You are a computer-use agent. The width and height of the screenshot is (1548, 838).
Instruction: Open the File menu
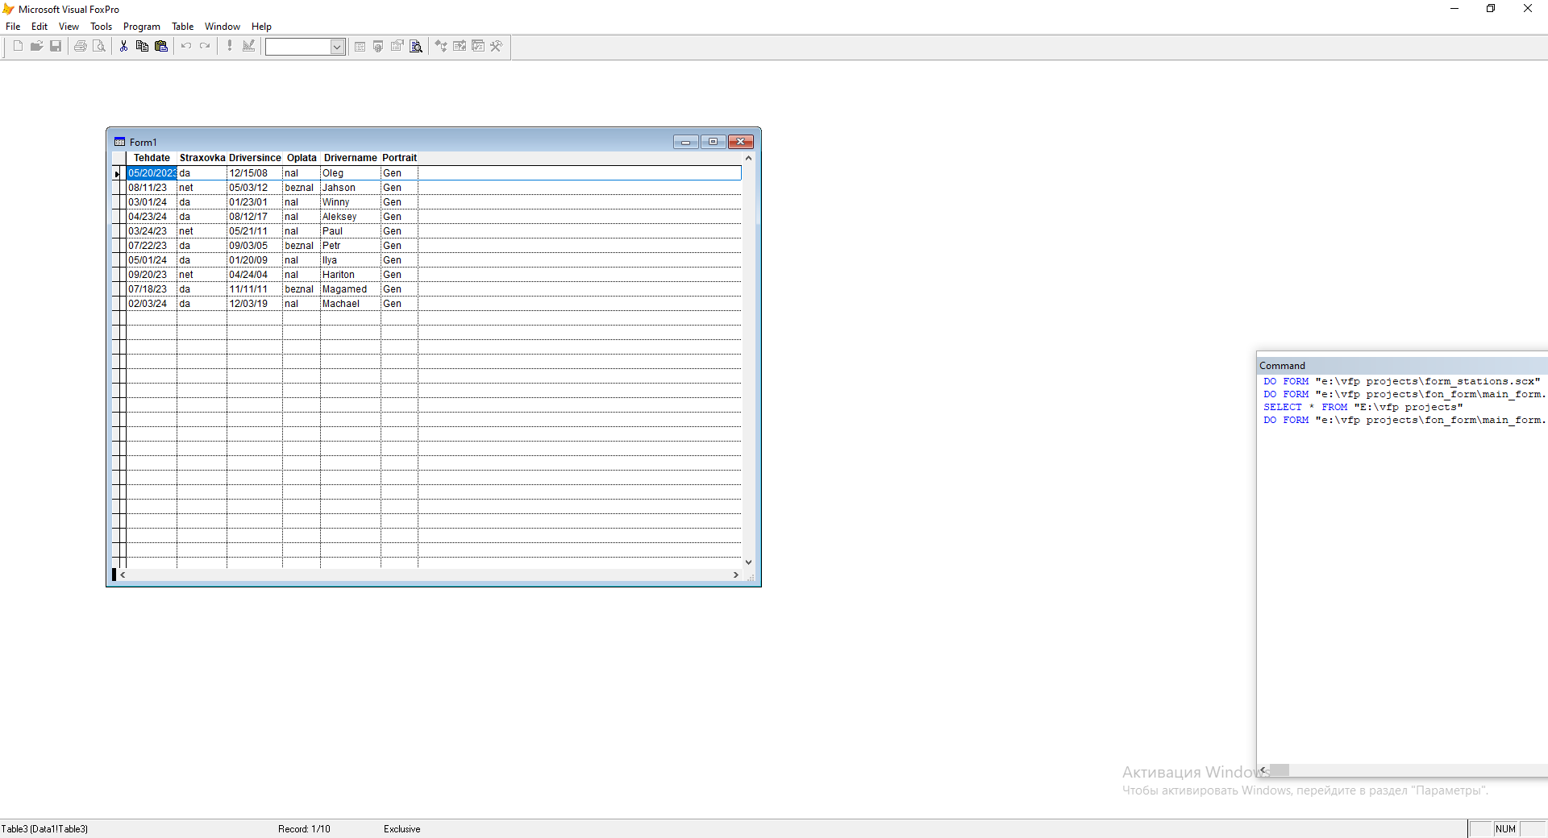[x=13, y=27]
